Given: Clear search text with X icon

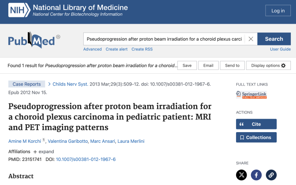Looking at the screenshot, I should (251, 39).
